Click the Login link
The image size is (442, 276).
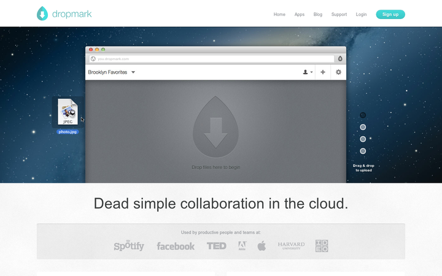click(x=361, y=14)
